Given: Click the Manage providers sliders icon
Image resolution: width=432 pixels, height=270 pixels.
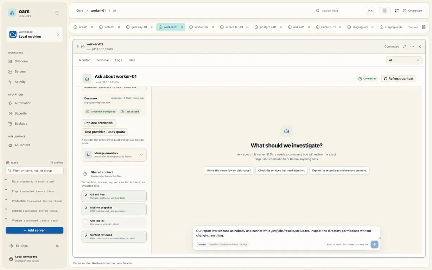Looking at the screenshot, I should pyautogui.click(x=88, y=155).
